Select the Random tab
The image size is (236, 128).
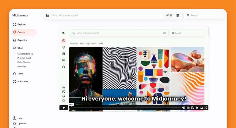pyautogui.click(x=74, y=43)
